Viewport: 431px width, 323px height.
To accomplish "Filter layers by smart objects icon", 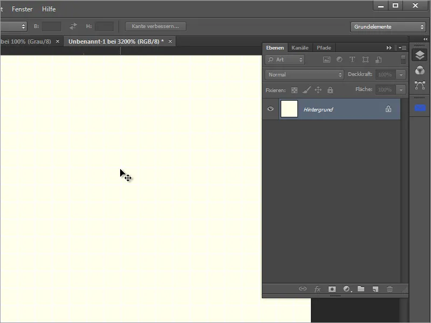I will 379,60.
